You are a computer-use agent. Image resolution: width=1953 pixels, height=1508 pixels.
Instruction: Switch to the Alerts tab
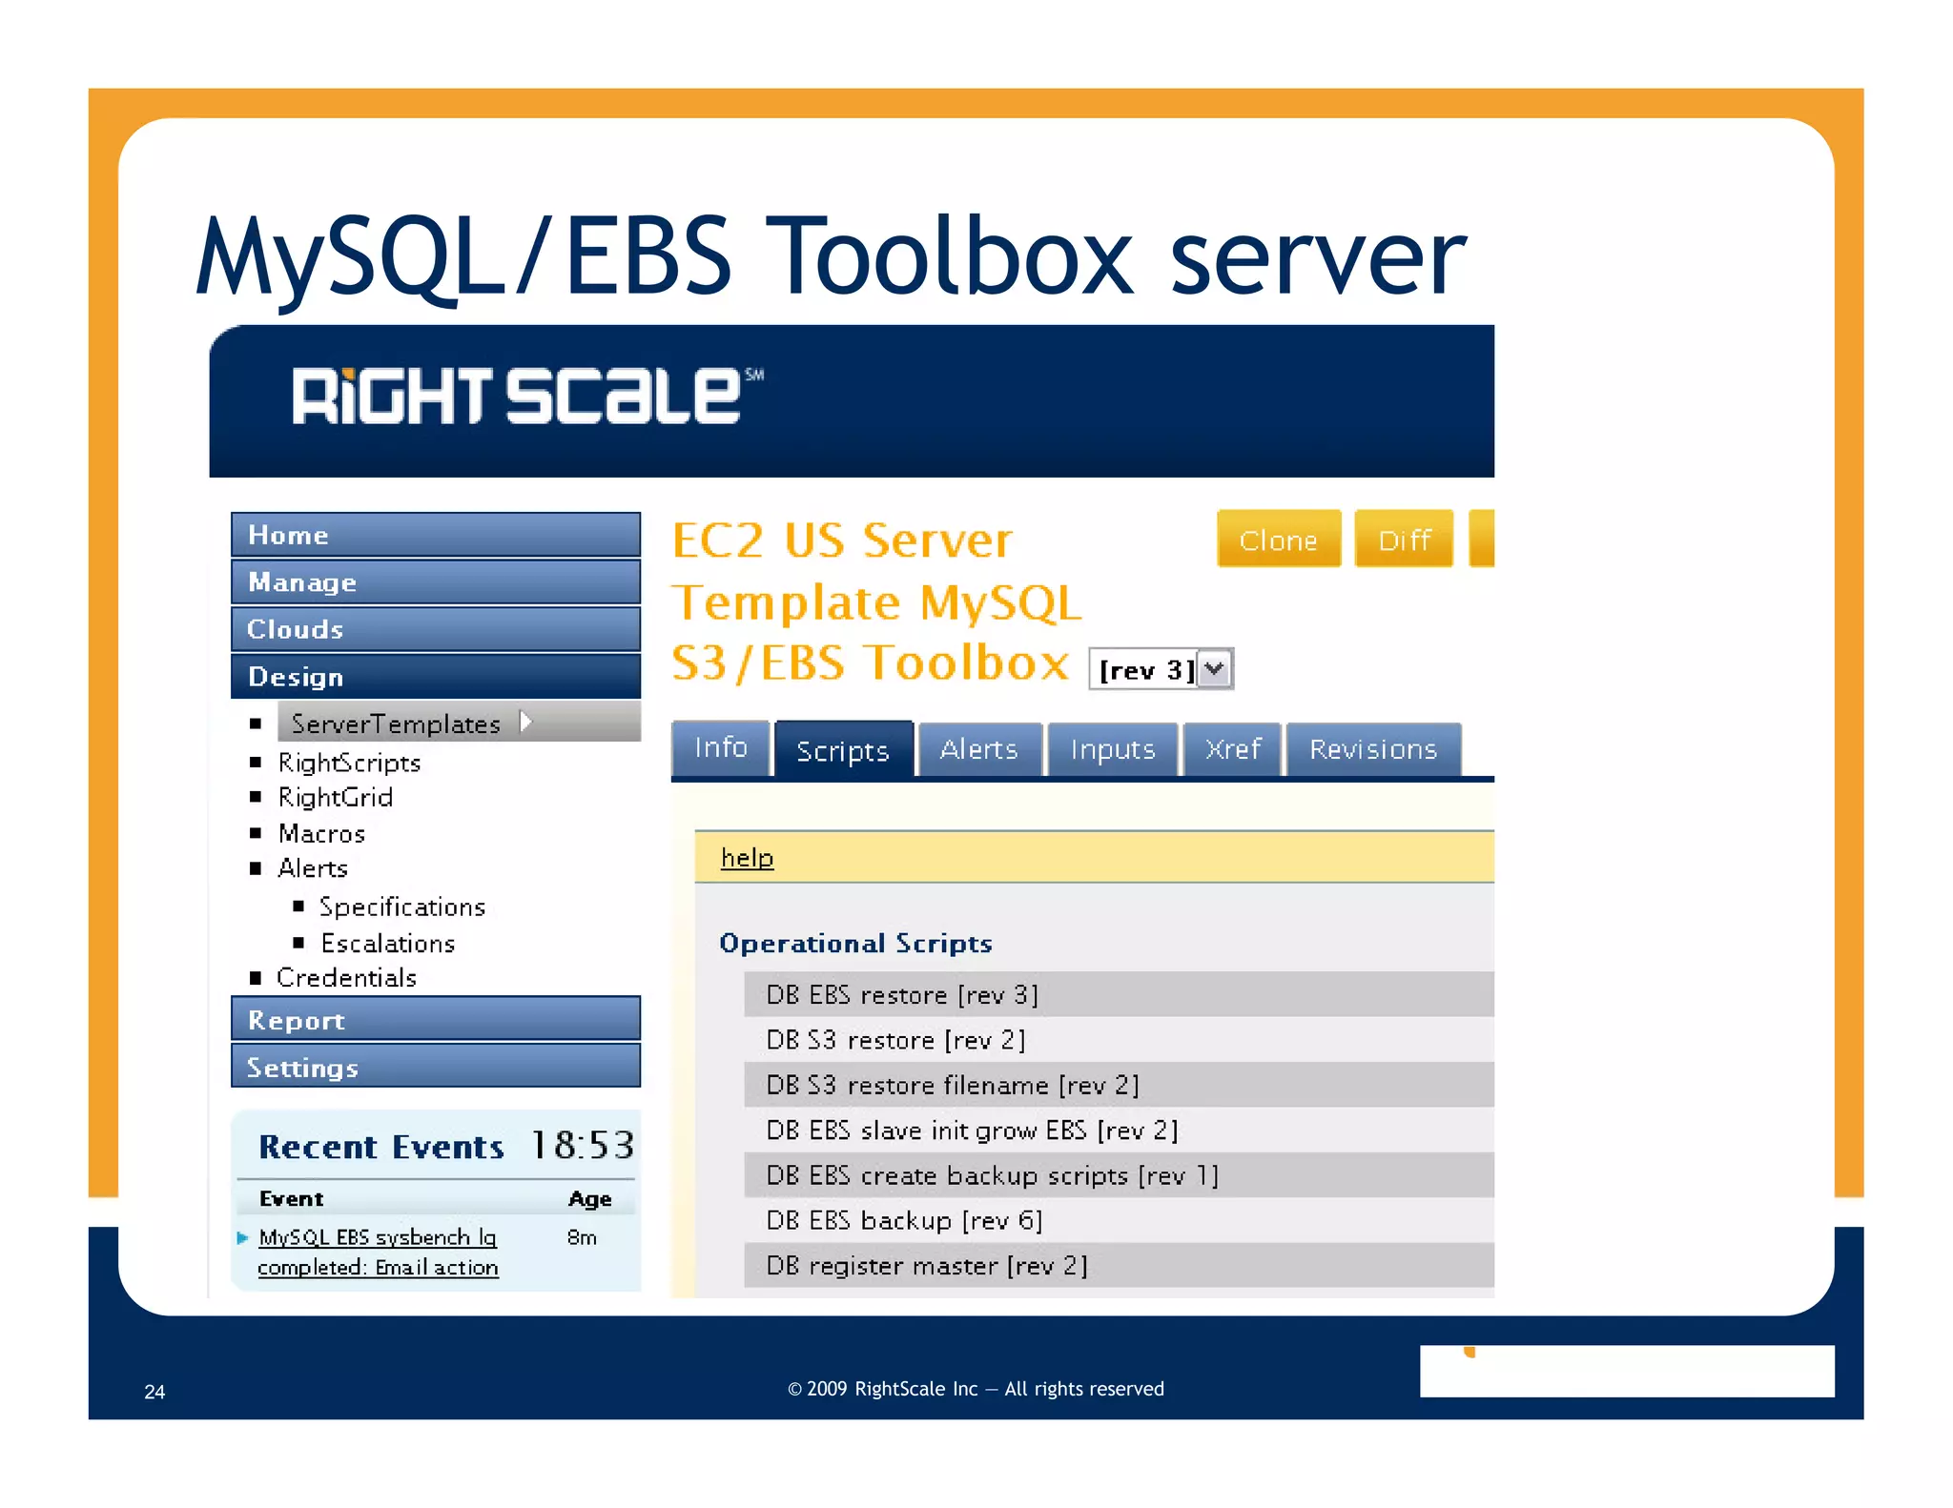tap(979, 750)
